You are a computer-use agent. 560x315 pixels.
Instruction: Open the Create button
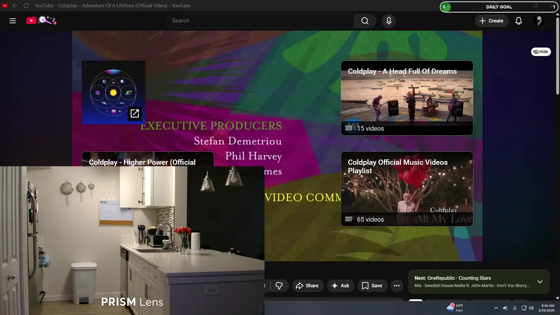492,21
